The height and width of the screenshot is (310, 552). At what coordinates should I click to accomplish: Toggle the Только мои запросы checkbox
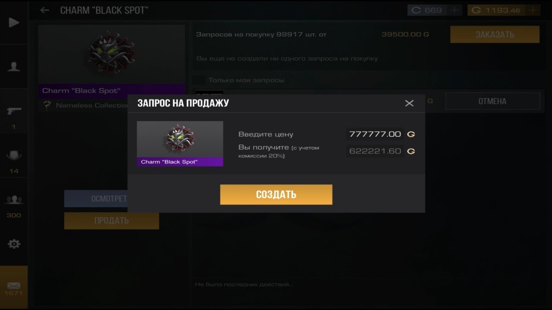[x=199, y=80]
